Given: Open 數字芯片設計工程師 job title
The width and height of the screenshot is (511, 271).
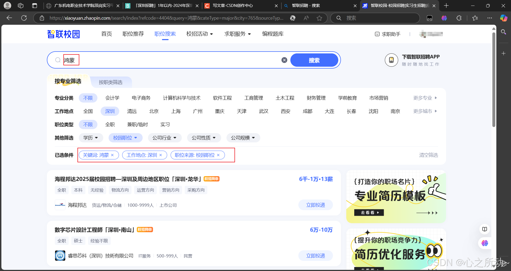Looking at the screenshot, I should click(x=94, y=230).
